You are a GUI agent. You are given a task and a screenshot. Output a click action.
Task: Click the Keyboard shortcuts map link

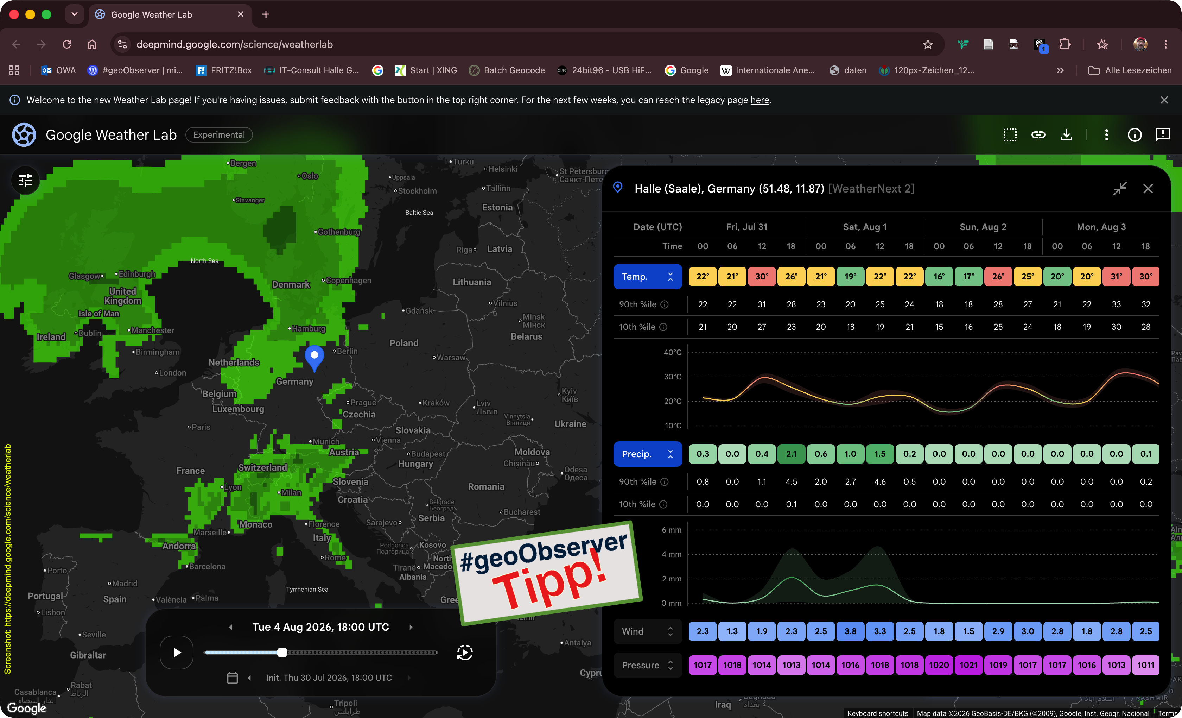(878, 714)
